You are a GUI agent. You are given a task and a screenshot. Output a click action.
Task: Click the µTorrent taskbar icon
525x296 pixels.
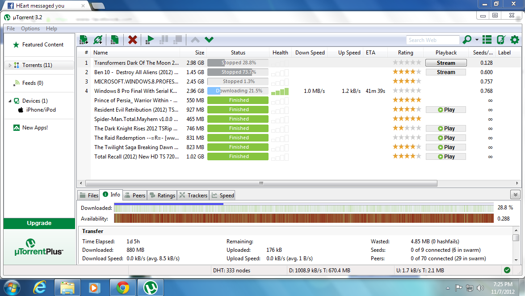(x=150, y=288)
